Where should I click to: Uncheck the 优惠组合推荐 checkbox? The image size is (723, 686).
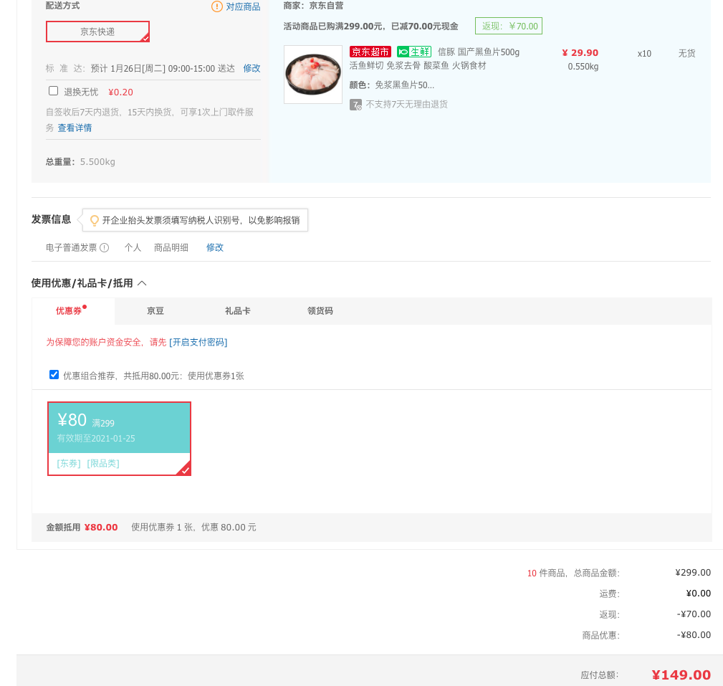54,375
